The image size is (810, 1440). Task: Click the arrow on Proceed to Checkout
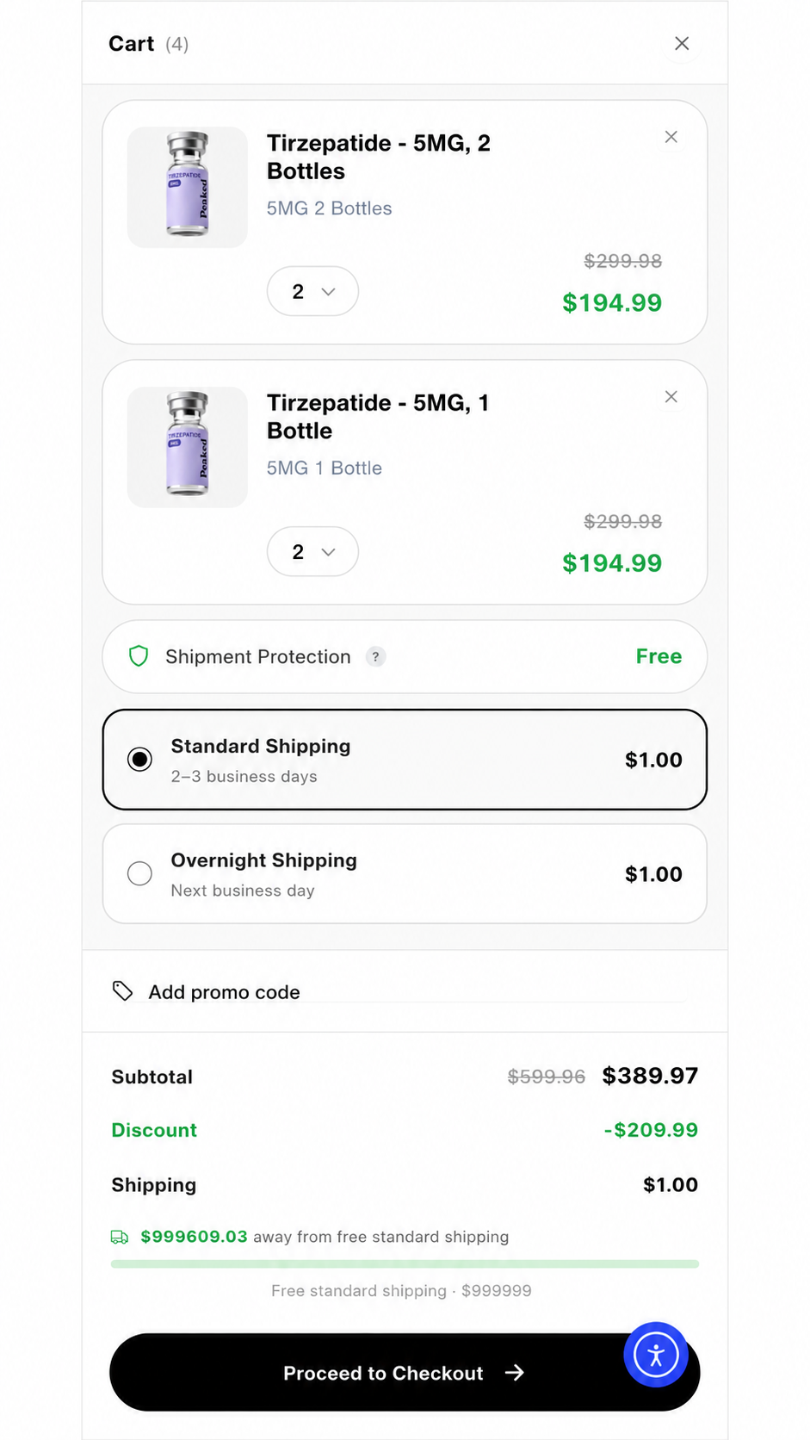tap(514, 1373)
